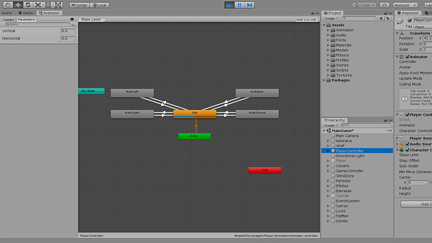
Task: Toggle the Character Controller component checkbox
Action: (407, 150)
